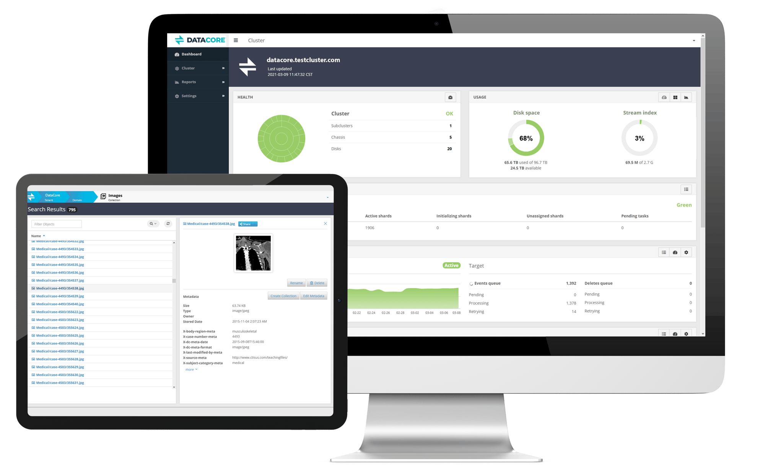Click the Create Collection button
Viewport: 765px width, 470px height.
282,296
